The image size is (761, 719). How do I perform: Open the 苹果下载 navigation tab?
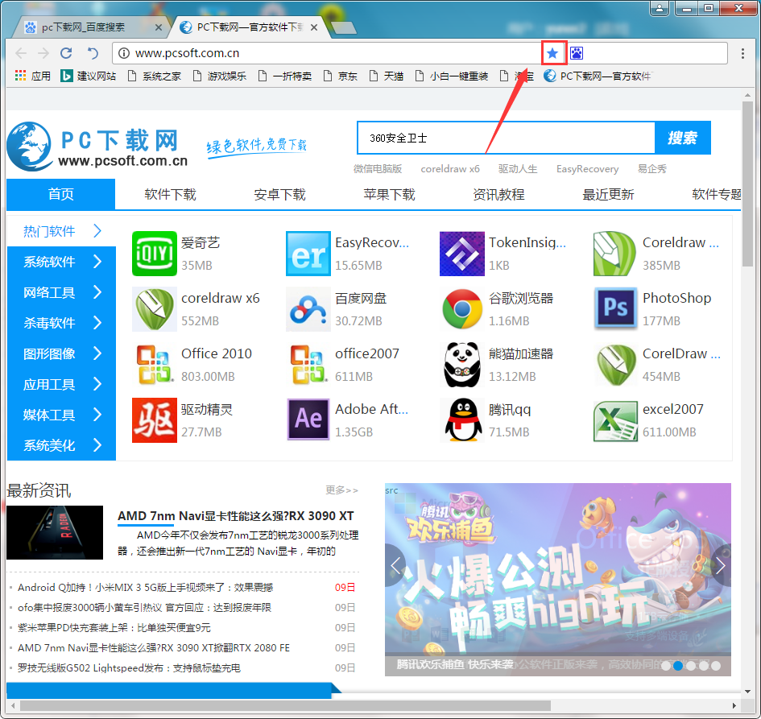[x=389, y=195]
